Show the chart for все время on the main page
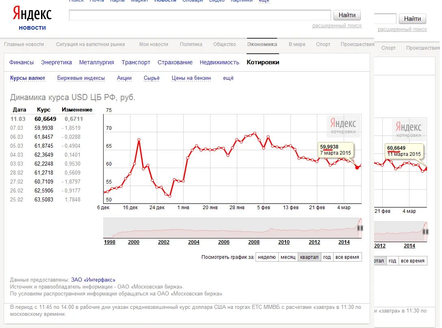This screenshot has height=328, width=442. pyautogui.click(x=347, y=257)
